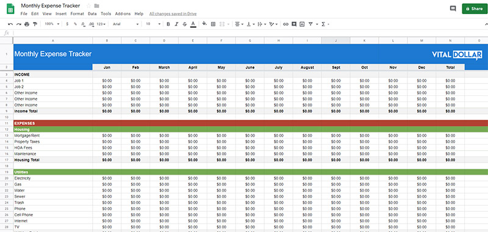The image size is (488, 232).
Task: Open the Tools menu
Action: [x=106, y=13]
